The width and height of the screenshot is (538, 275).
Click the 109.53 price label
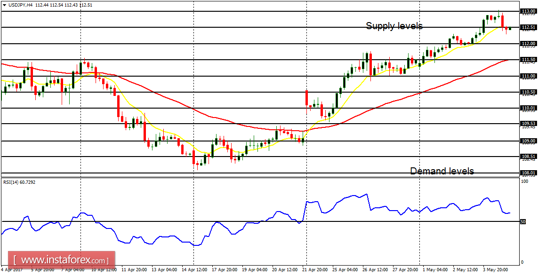529,123
